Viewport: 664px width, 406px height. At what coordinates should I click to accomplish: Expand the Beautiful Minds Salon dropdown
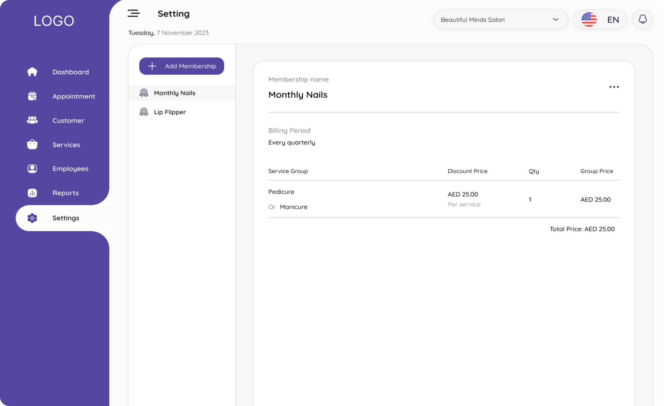tap(495, 19)
